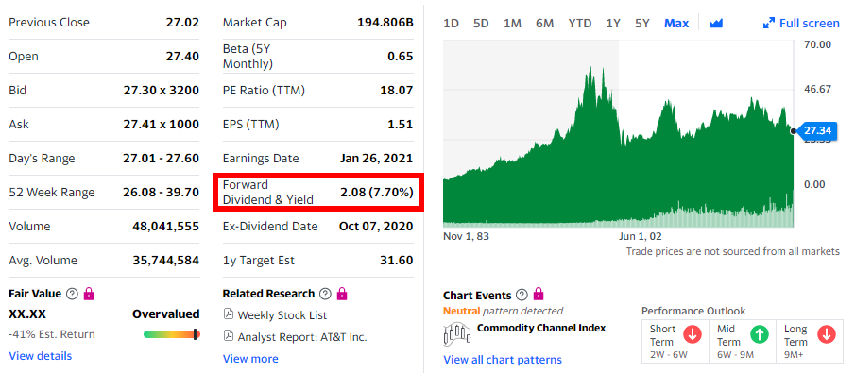Screen dimensions: 855x374
Task: Click the Full screen expand arrows icon
Action: [x=769, y=23]
